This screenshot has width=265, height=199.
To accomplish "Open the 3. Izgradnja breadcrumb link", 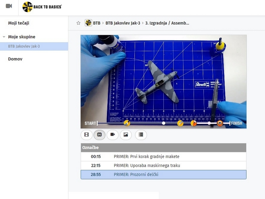I will click(167, 23).
